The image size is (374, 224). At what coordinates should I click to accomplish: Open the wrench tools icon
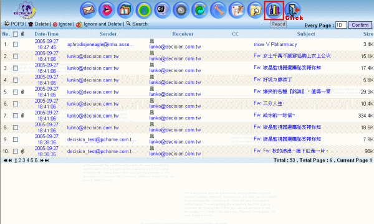coord(218,10)
